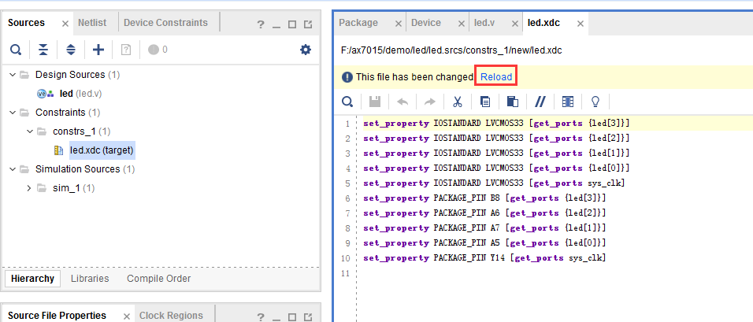Cut selection using the scissors icon
The width and height of the screenshot is (753, 322).
[457, 102]
